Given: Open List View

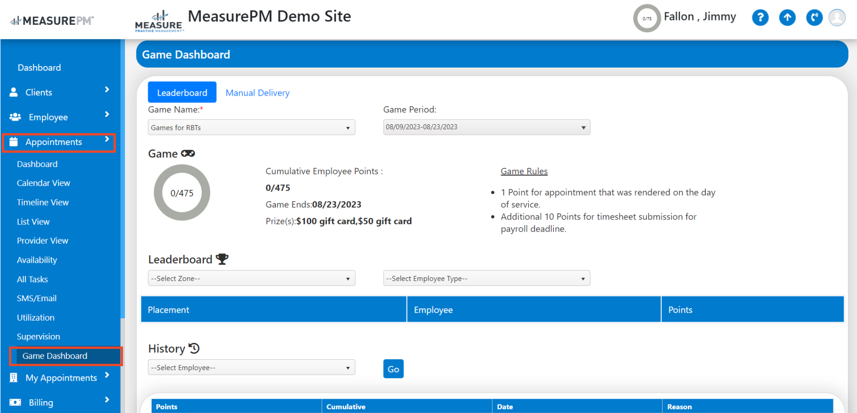Looking at the screenshot, I should pyautogui.click(x=33, y=222).
